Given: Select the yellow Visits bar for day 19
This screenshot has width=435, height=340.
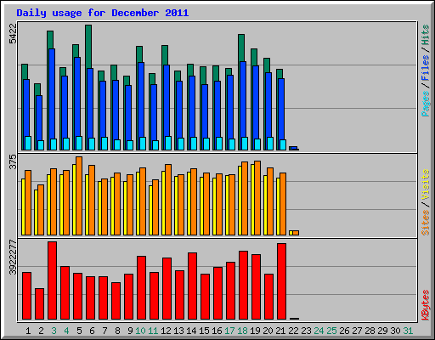Looking at the screenshot, I should pyautogui.click(x=252, y=200).
